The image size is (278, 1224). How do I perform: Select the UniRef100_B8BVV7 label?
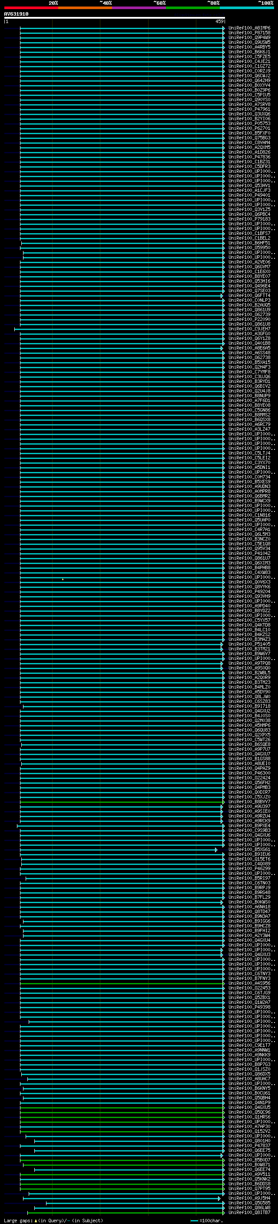pyautogui.click(x=249, y=802)
